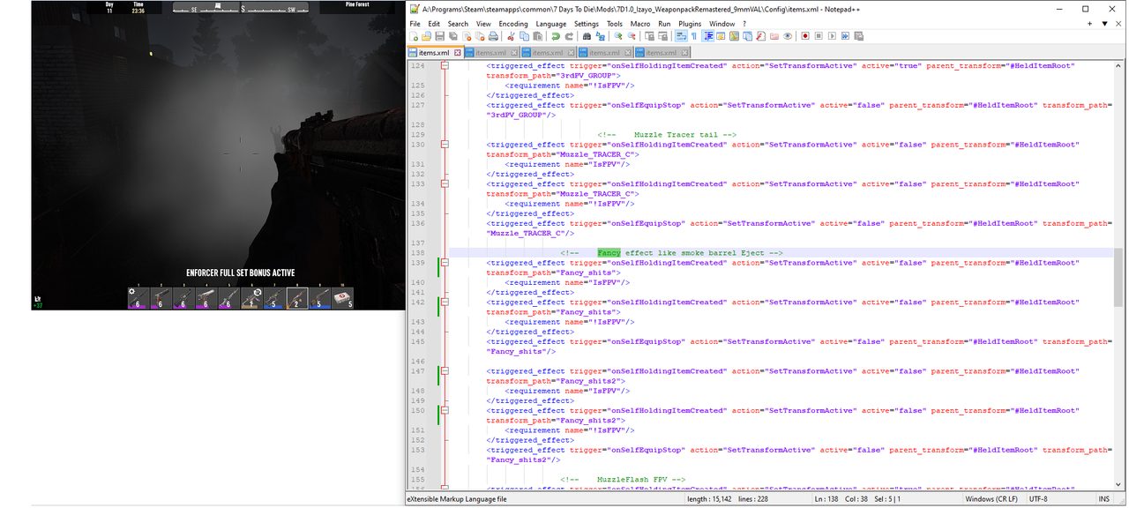Open the Language menu

tap(550, 24)
